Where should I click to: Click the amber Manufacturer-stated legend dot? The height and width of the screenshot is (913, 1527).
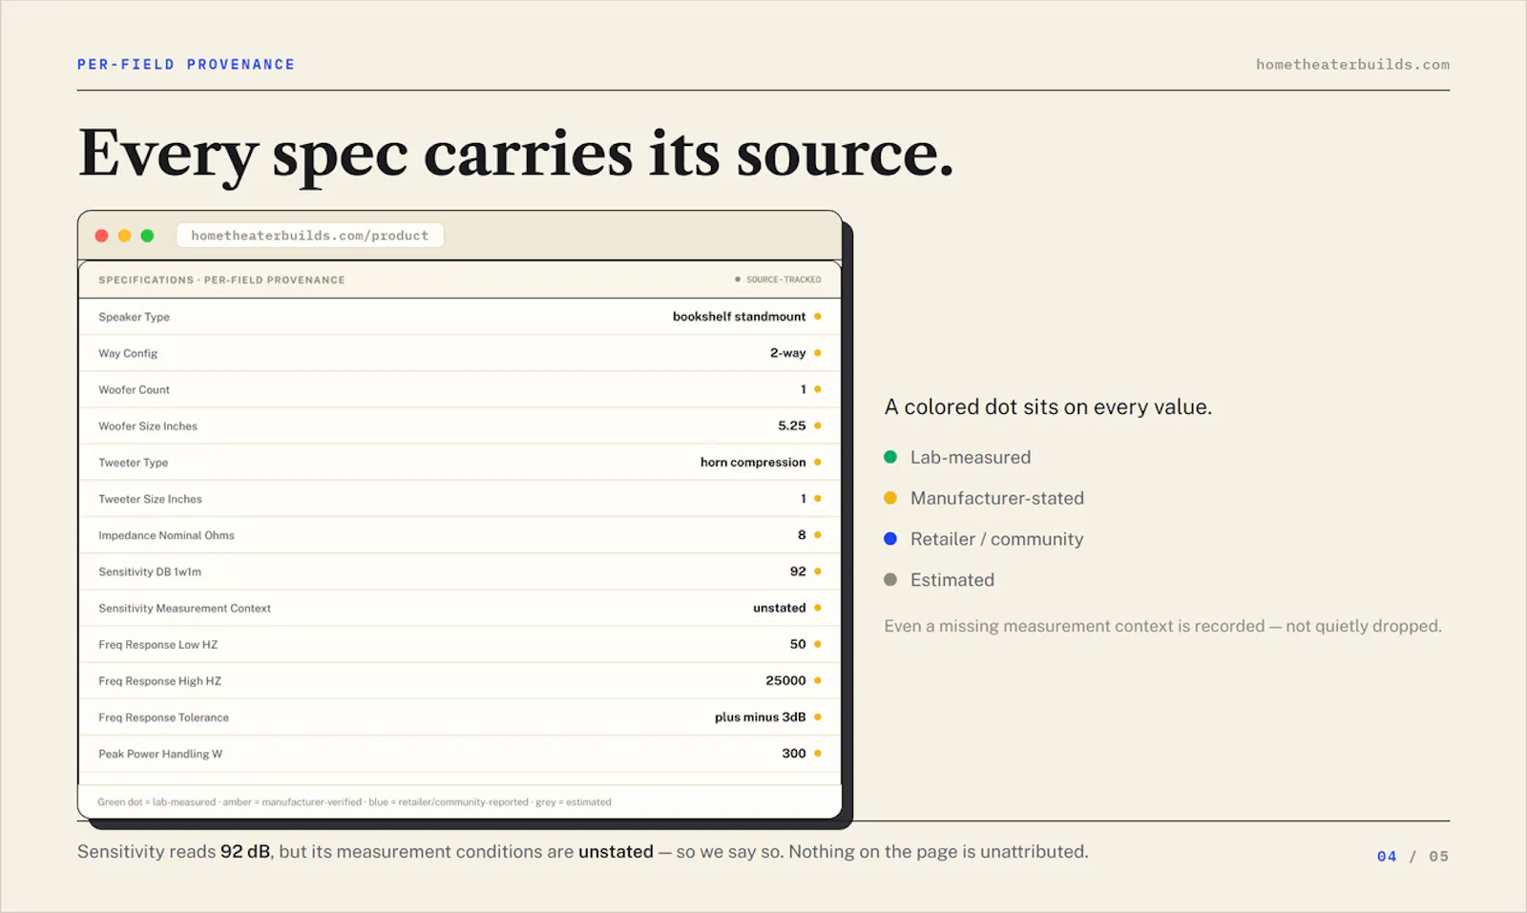pyautogui.click(x=890, y=498)
